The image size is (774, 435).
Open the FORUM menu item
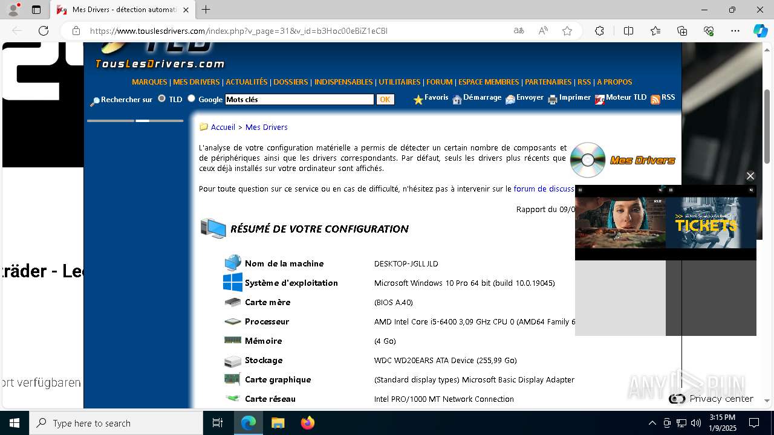440,82
